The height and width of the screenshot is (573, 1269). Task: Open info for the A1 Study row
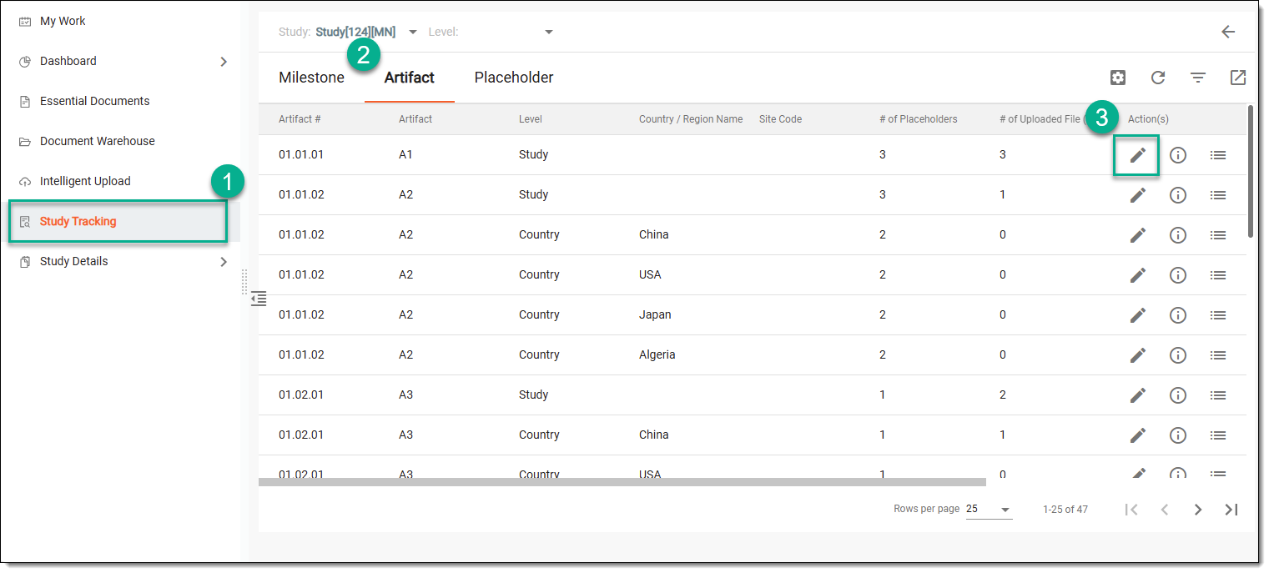click(x=1177, y=155)
